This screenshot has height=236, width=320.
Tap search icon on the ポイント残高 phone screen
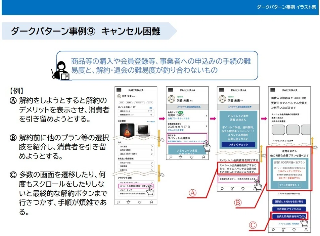coord(119,202)
